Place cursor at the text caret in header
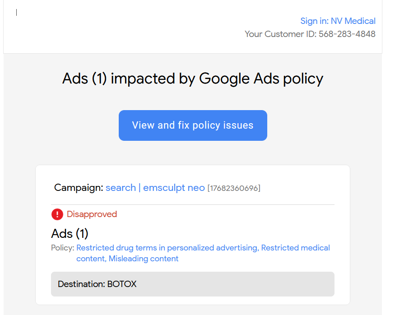 (16, 12)
